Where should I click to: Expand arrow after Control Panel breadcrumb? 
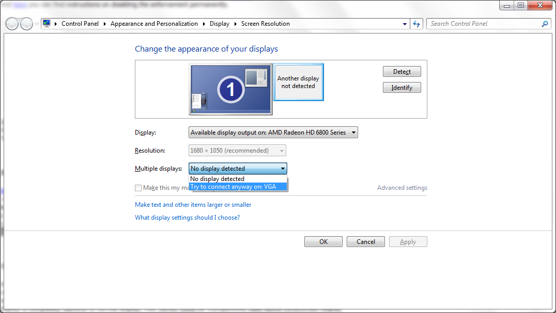(104, 24)
